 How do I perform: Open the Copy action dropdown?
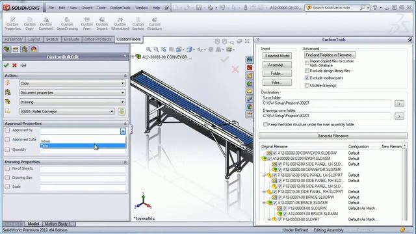click(72, 83)
